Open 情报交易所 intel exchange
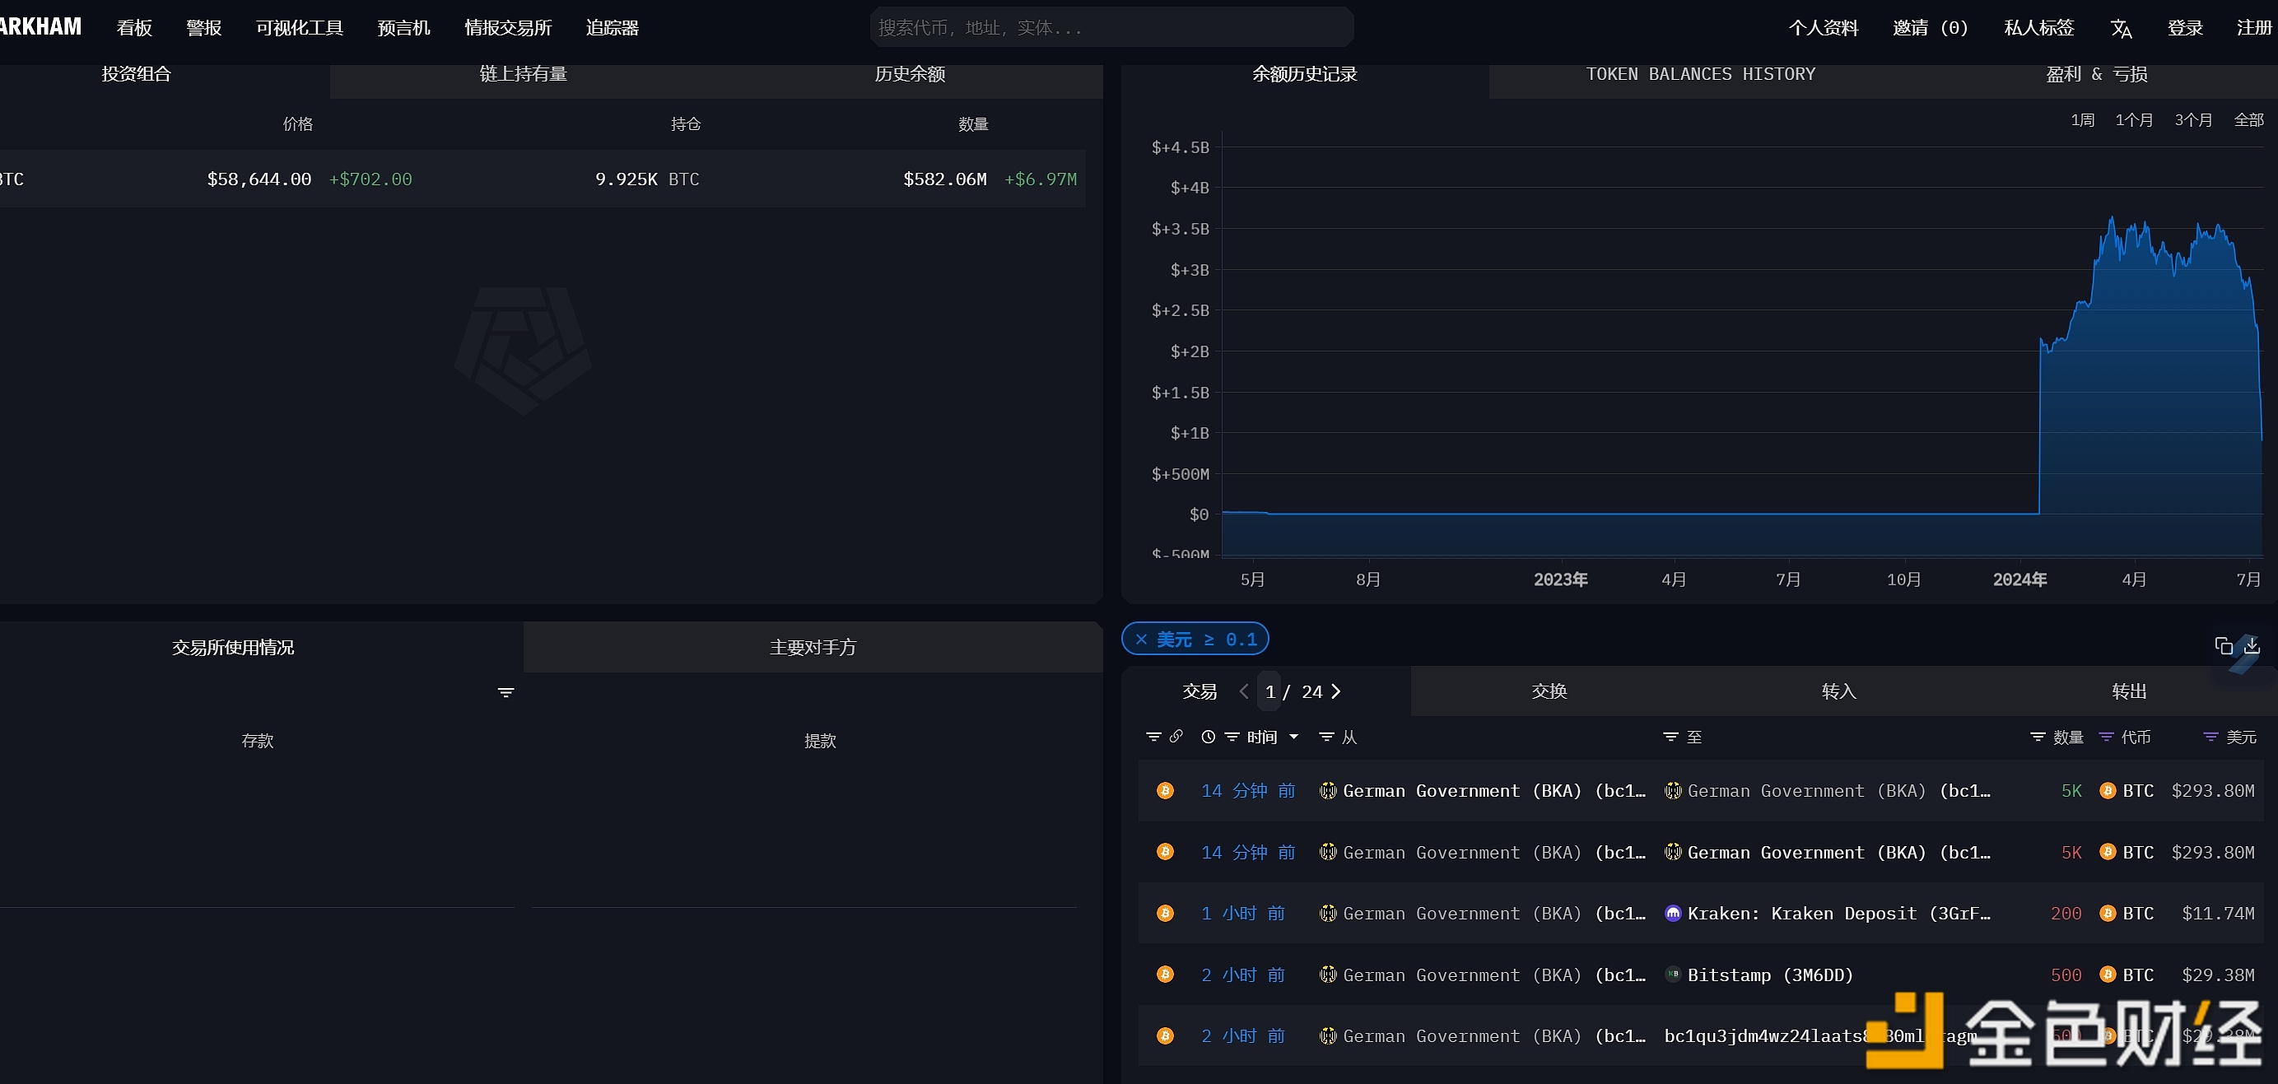 tap(509, 28)
